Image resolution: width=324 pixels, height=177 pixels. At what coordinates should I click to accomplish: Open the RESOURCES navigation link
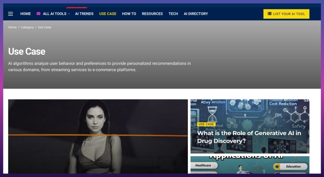152,14
